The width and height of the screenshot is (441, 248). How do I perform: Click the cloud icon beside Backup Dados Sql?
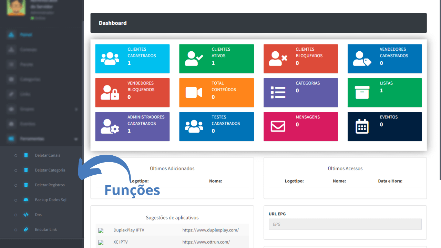click(26, 200)
